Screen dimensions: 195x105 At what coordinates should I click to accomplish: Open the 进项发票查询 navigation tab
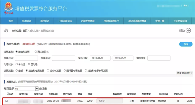(88, 21)
